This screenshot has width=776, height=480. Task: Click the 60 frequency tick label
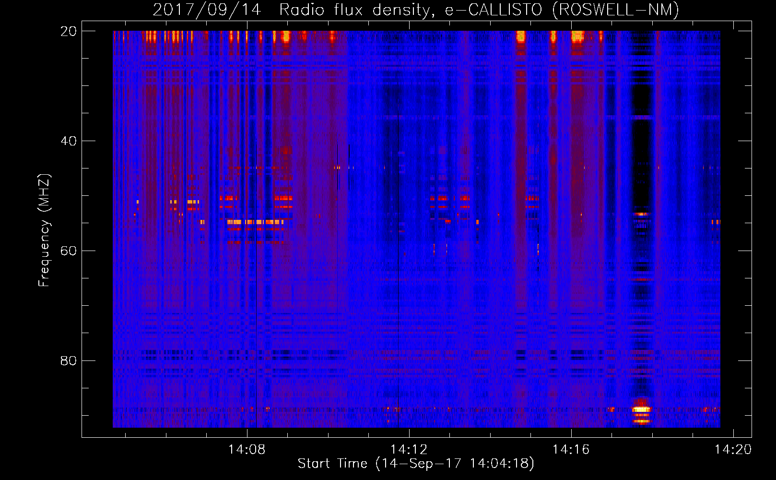tap(68, 251)
